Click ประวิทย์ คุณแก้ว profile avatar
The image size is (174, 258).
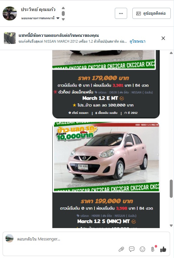click(10, 13)
